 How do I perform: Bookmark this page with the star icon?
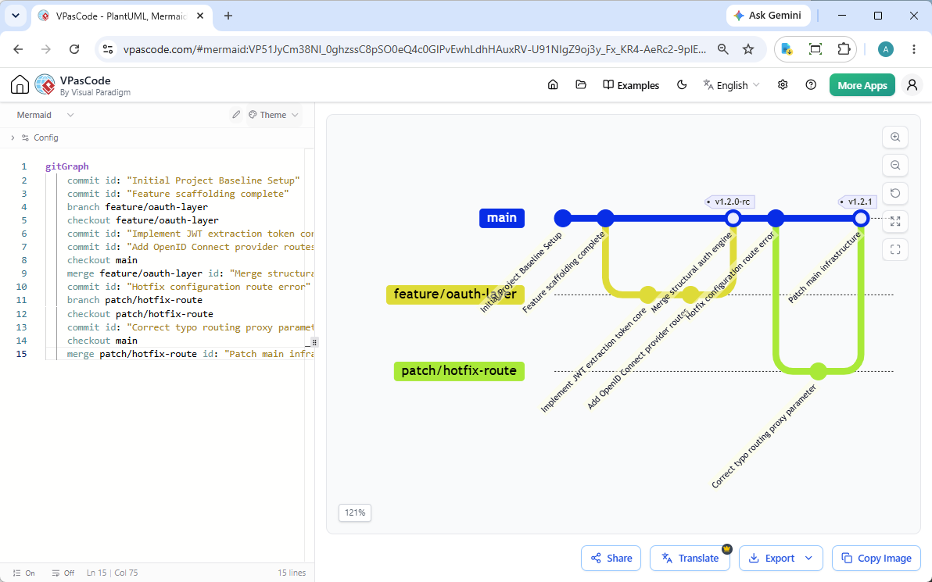tap(748, 49)
